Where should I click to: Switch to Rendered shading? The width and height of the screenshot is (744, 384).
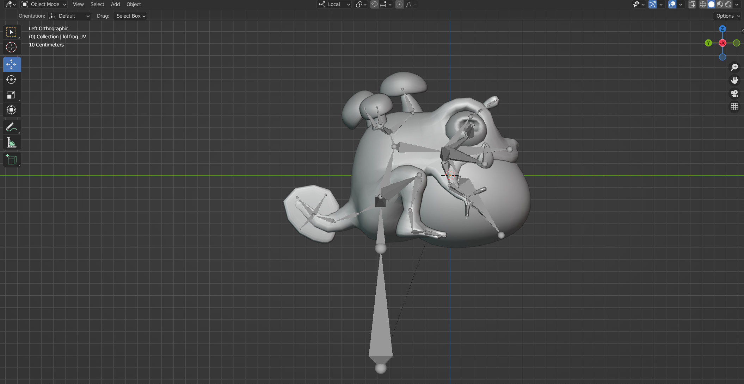(x=728, y=4)
